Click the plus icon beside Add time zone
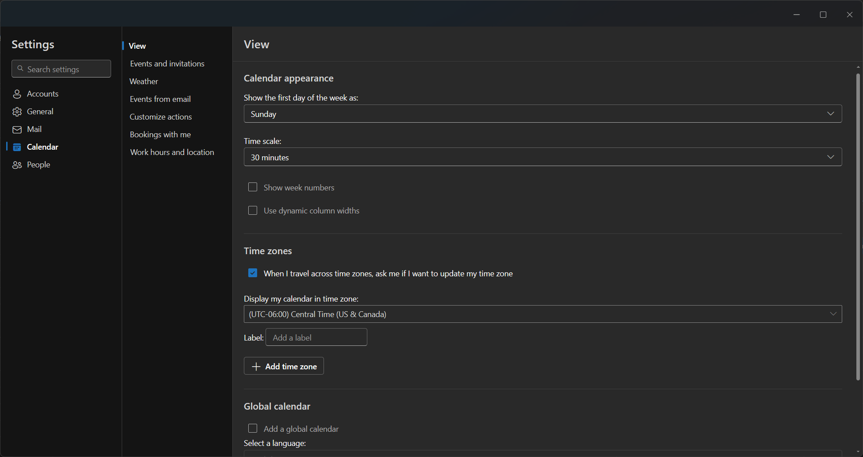Screen dimensions: 863x457 [256, 366]
